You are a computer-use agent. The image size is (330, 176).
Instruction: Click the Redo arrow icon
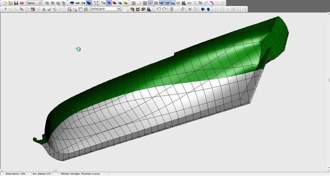164,9
